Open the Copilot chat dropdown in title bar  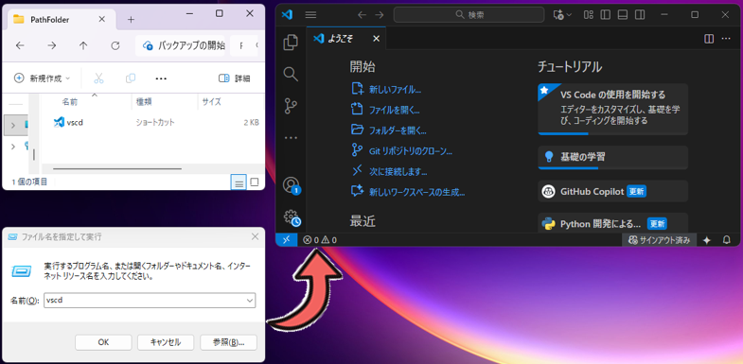point(562,15)
